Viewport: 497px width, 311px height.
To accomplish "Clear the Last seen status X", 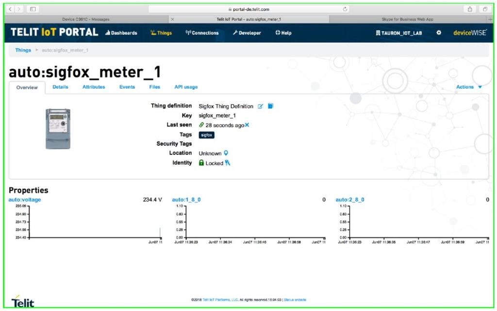I will tap(247, 125).
